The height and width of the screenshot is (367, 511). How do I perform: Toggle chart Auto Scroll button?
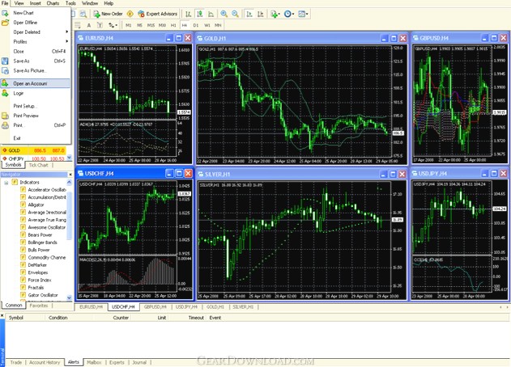[x=249, y=14]
